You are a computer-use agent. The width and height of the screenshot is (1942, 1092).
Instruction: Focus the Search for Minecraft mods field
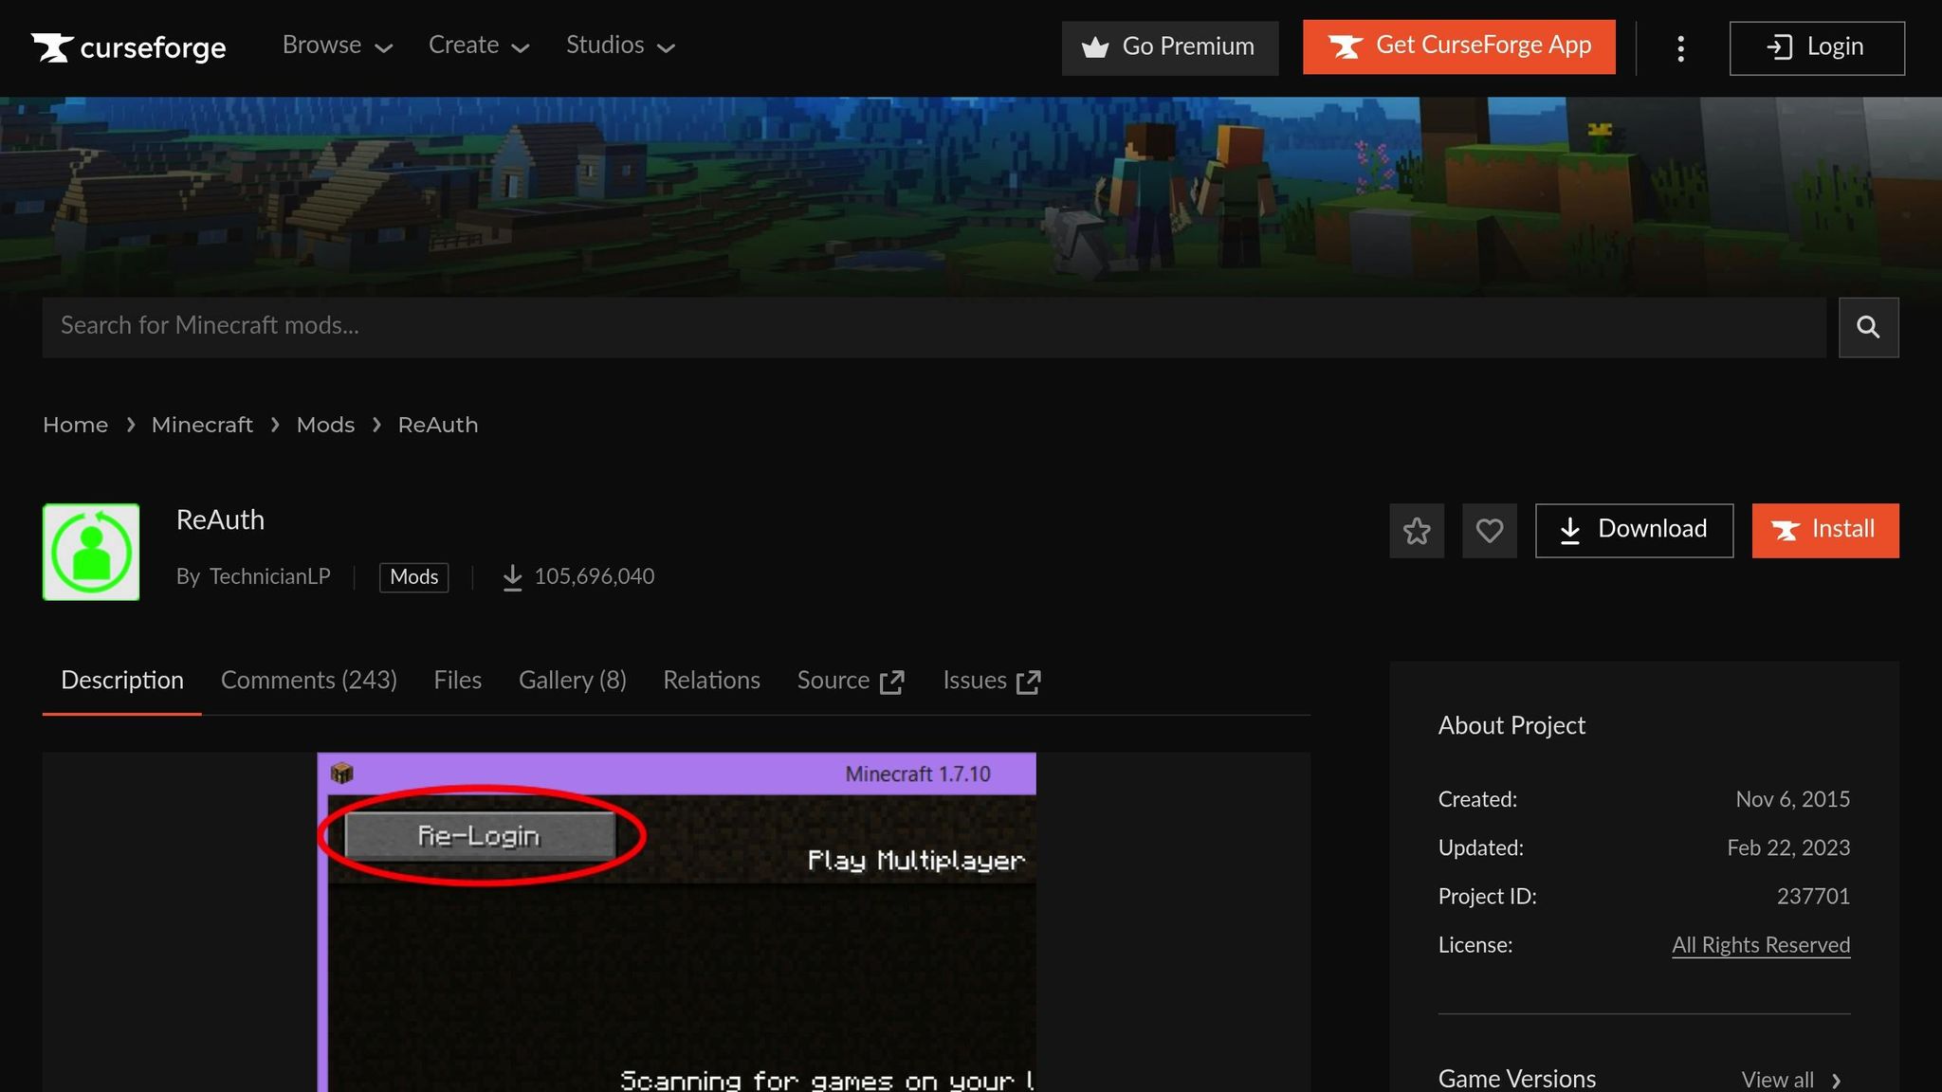pos(933,326)
